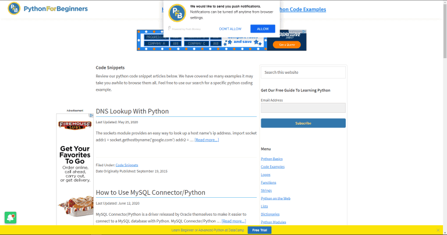This screenshot has height=235, width=447.
Task: Click the green notification bell icon
Action: (10, 218)
